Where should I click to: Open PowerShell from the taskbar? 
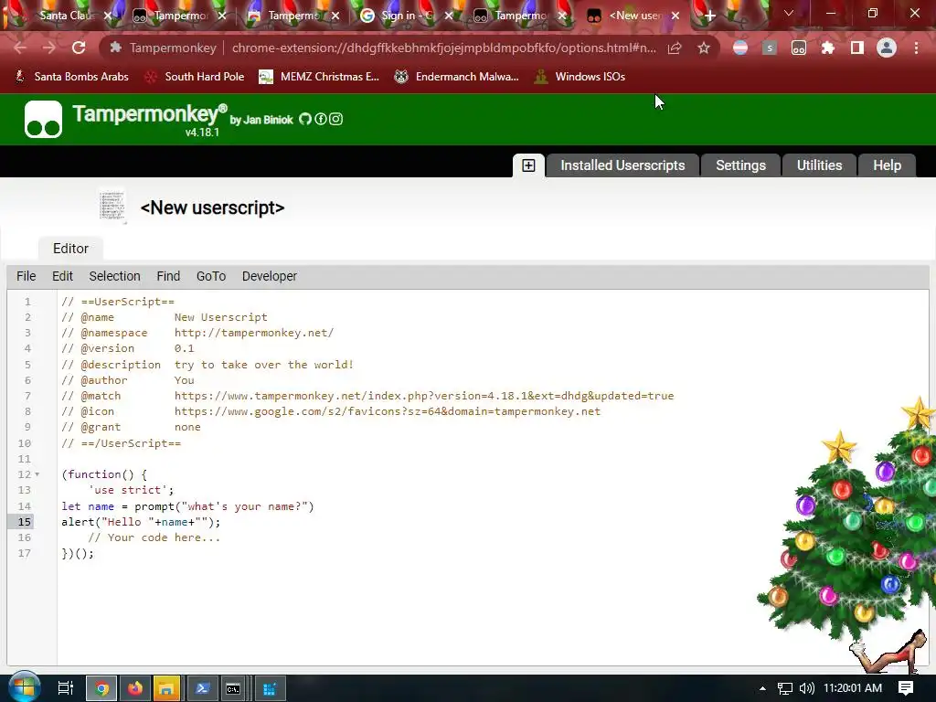[202, 688]
